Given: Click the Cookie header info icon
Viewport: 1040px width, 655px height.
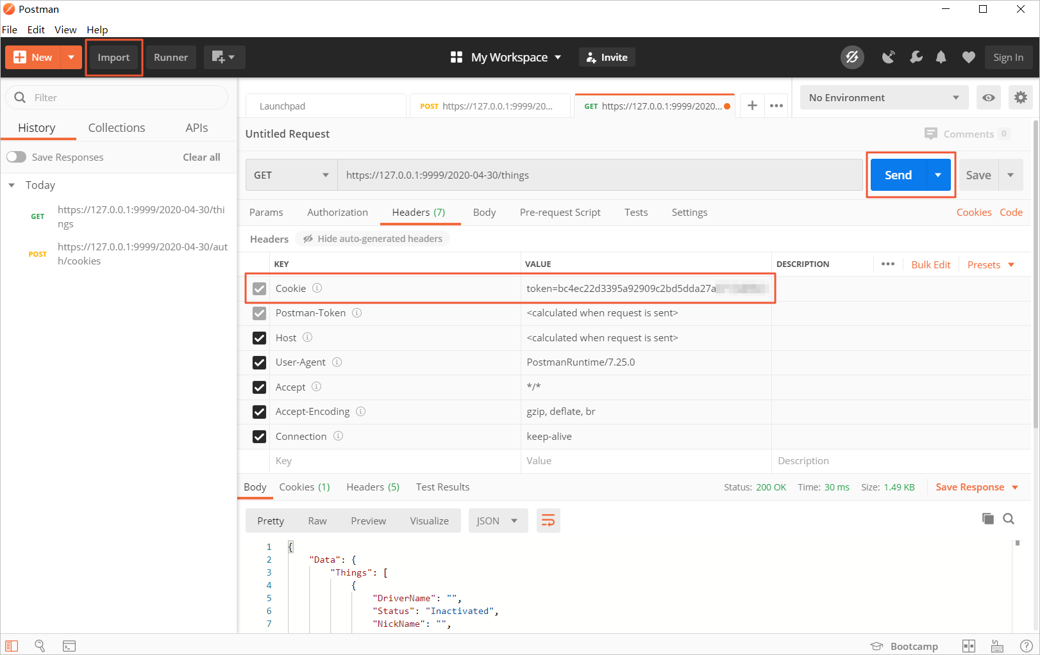Looking at the screenshot, I should [x=317, y=288].
